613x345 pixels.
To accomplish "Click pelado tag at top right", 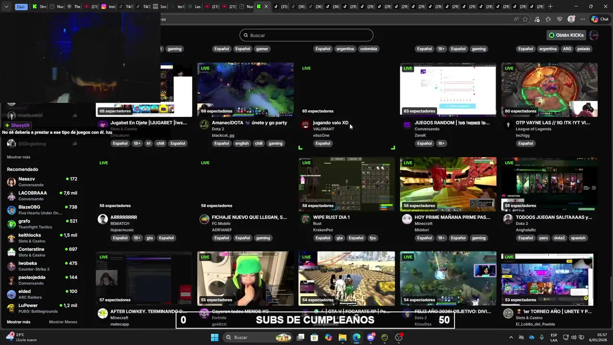I will (x=583, y=49).
